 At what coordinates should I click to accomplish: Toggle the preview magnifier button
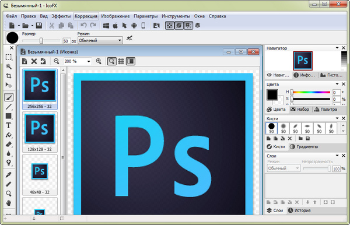112,61
